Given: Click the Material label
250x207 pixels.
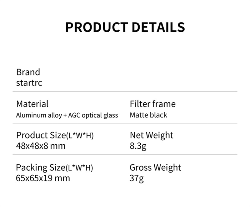Looking at the screenshot, I should click(x=32, y=104).
